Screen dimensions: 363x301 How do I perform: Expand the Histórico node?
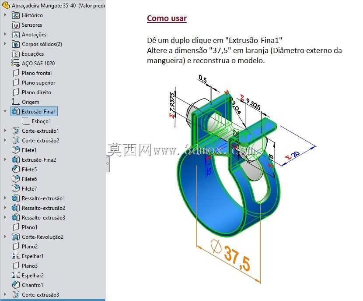5,15
